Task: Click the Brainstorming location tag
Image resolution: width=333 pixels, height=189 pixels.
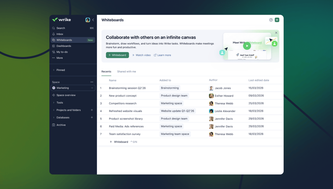Action: click(x=170, y=88)
